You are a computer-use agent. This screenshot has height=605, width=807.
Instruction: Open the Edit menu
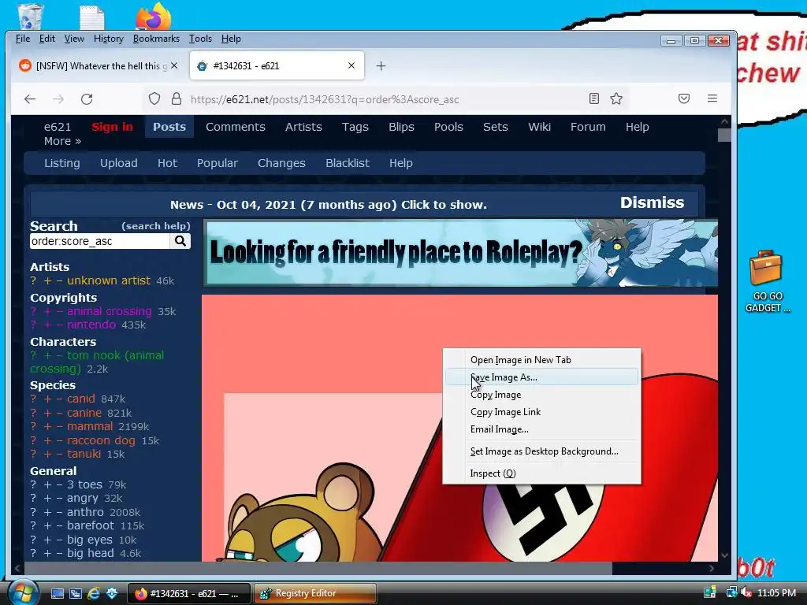click(46, 39)
